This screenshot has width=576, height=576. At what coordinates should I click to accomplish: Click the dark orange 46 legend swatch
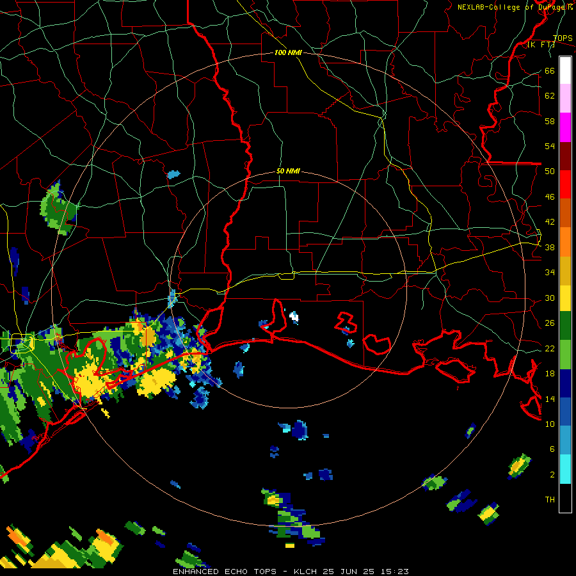click(565, 212)
